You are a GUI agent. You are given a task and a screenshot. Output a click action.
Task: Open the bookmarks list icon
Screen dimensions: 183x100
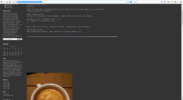[x=10, y=2]
